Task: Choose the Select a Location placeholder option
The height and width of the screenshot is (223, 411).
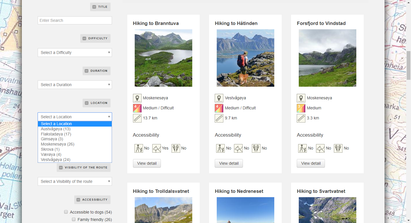Action: 75,124
